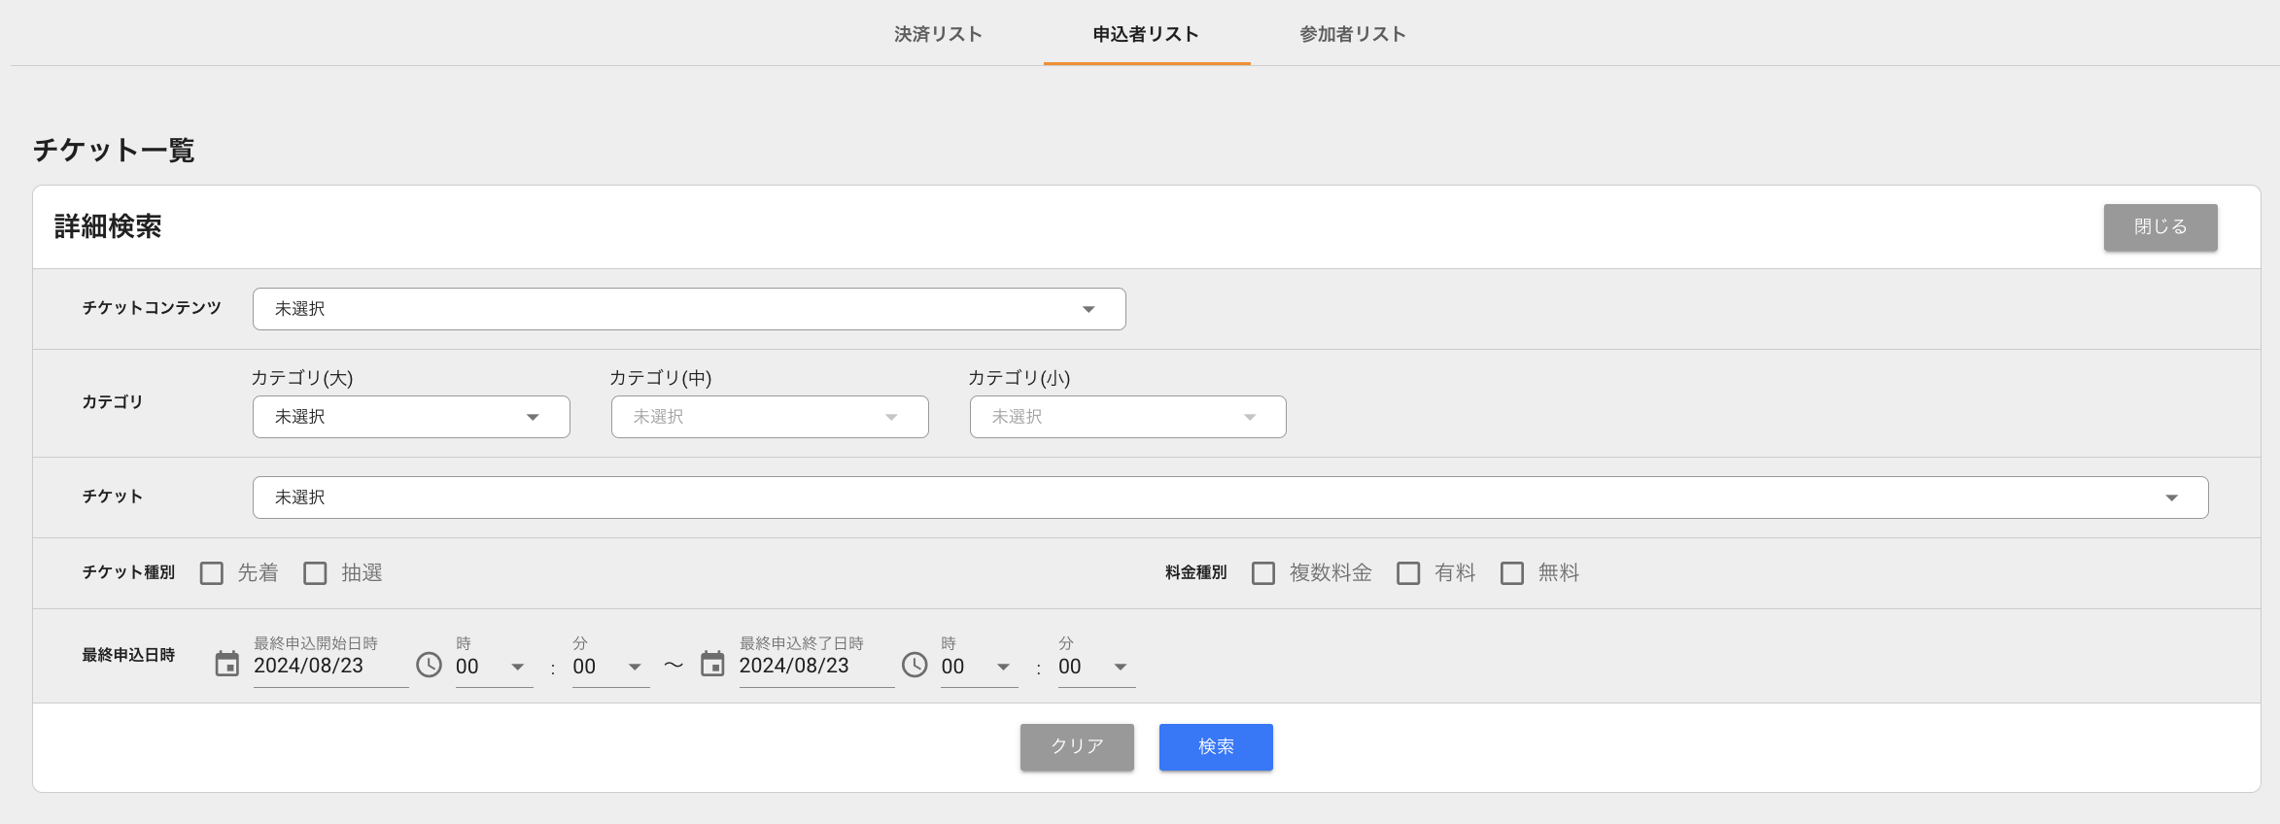This screenshot has width=2280, height=824.
Task: Check the 抽選 ticket type checkbox
Action: click(315, 573)
